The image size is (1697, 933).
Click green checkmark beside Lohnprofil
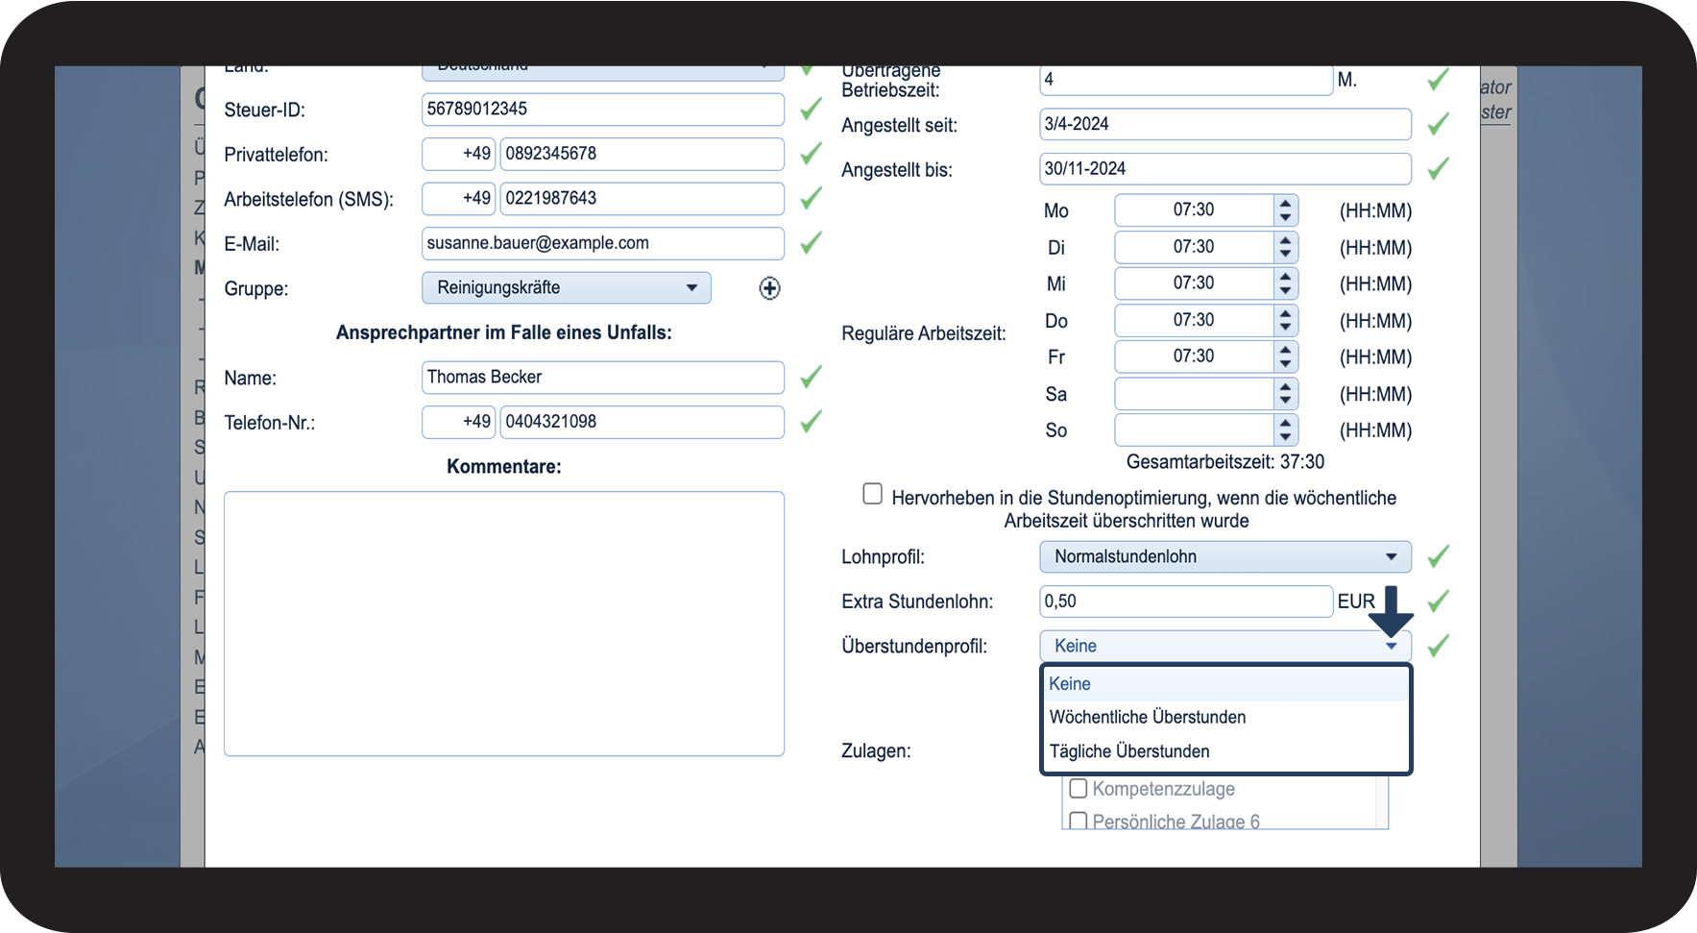coord(1438,556)
